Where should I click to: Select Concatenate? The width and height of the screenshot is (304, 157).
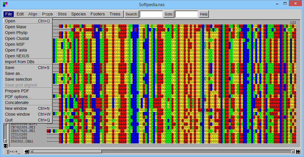pyautogui.click(x=27, y=103)
